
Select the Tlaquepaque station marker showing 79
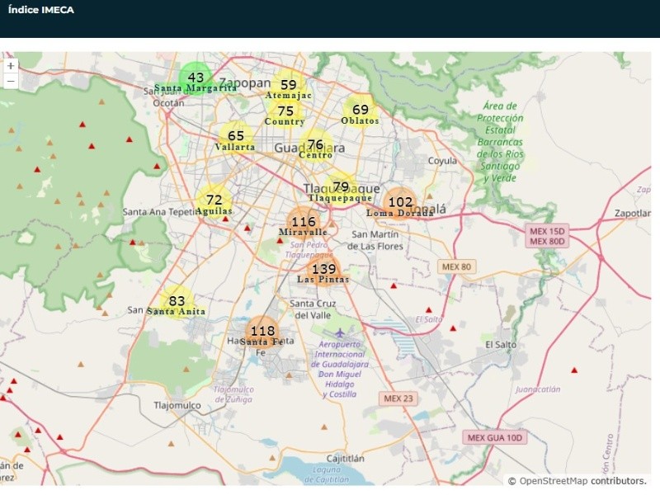341,188
